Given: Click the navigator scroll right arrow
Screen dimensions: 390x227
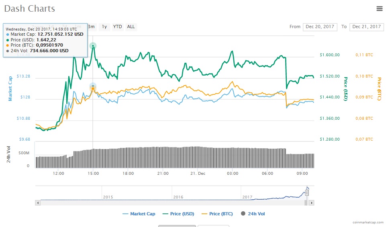Looking at the screenshot, I should click(x=311, y=203).
